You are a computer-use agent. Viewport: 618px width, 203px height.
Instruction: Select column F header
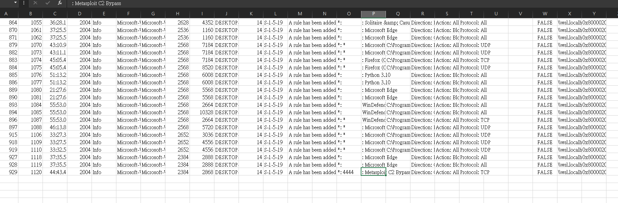pos(129,14)
